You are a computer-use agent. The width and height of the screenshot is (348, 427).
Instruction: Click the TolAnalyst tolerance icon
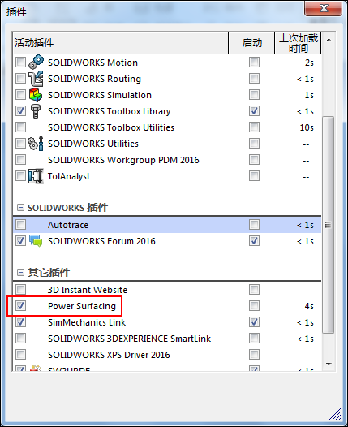click(x=36, y=176)
